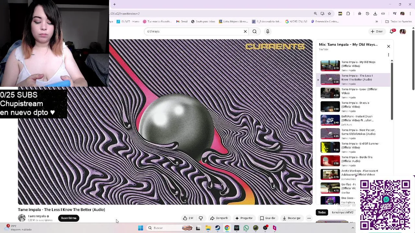The image size is (415, 233).
Task: Click the playlist panel scrollbar
Action: (x=392, y=91)
